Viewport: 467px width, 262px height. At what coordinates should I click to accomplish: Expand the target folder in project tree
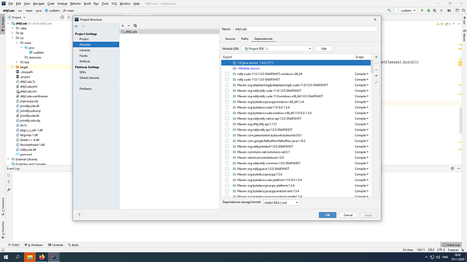12,67
